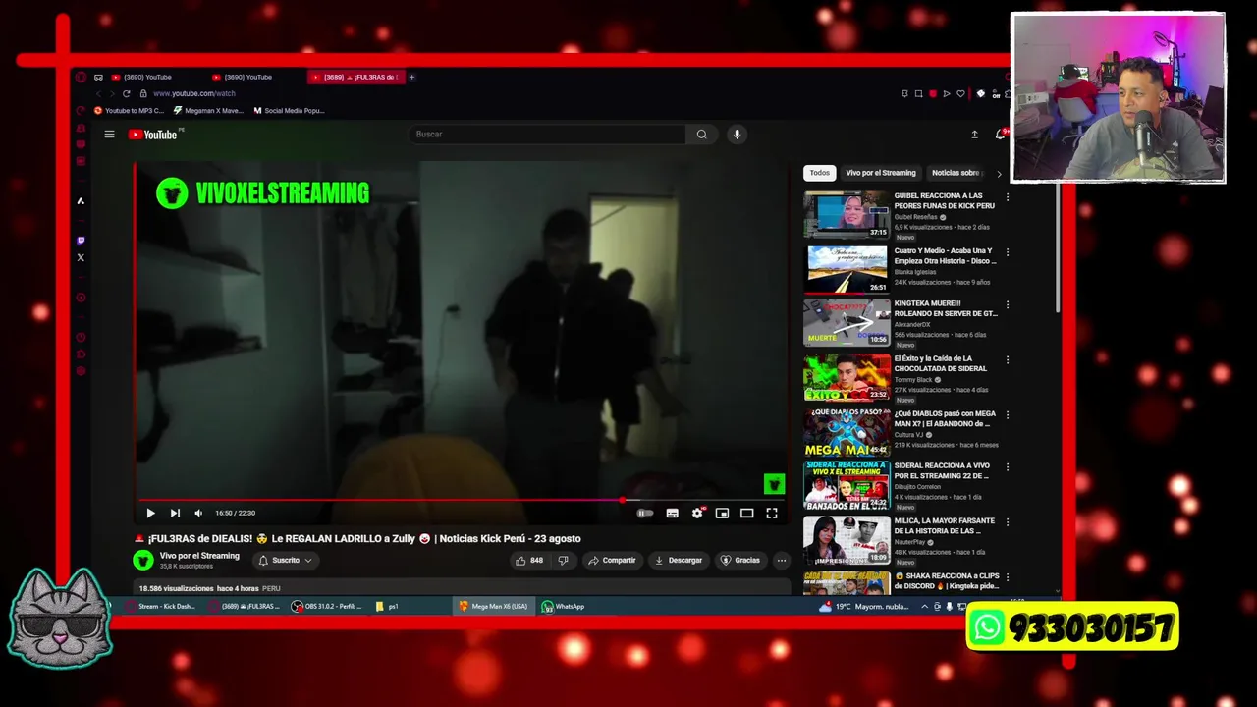Open the Compartir share dialog
1257x707 pixels.
(612, 560)
